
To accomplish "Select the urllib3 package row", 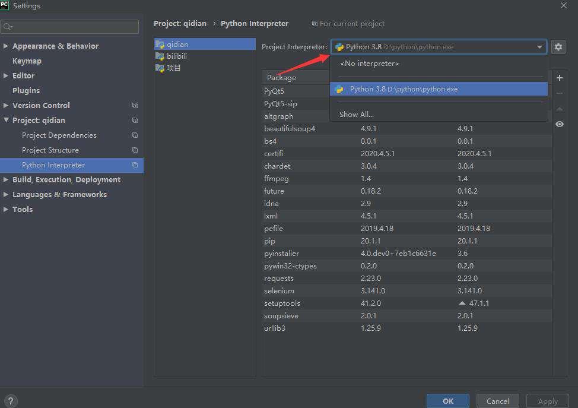I will (x=407, y=328).
